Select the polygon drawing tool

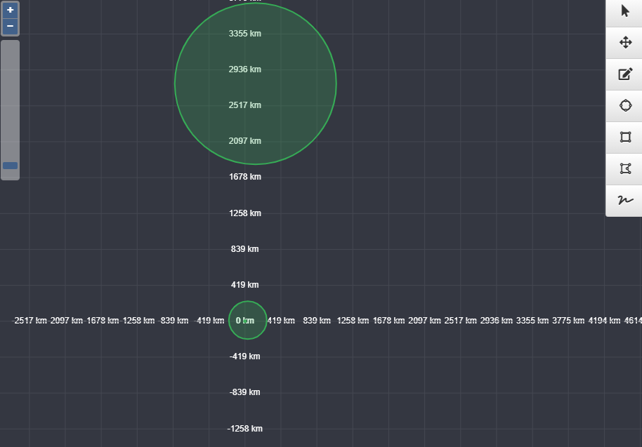(624, 168)
